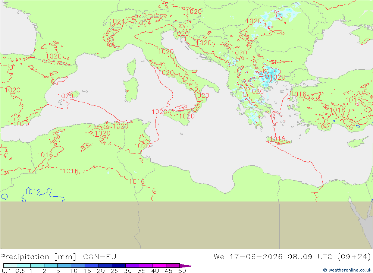Select the lightest 0.1 mm legend swatch
This screenshot has height=273, width=373.
coord(10,266)
